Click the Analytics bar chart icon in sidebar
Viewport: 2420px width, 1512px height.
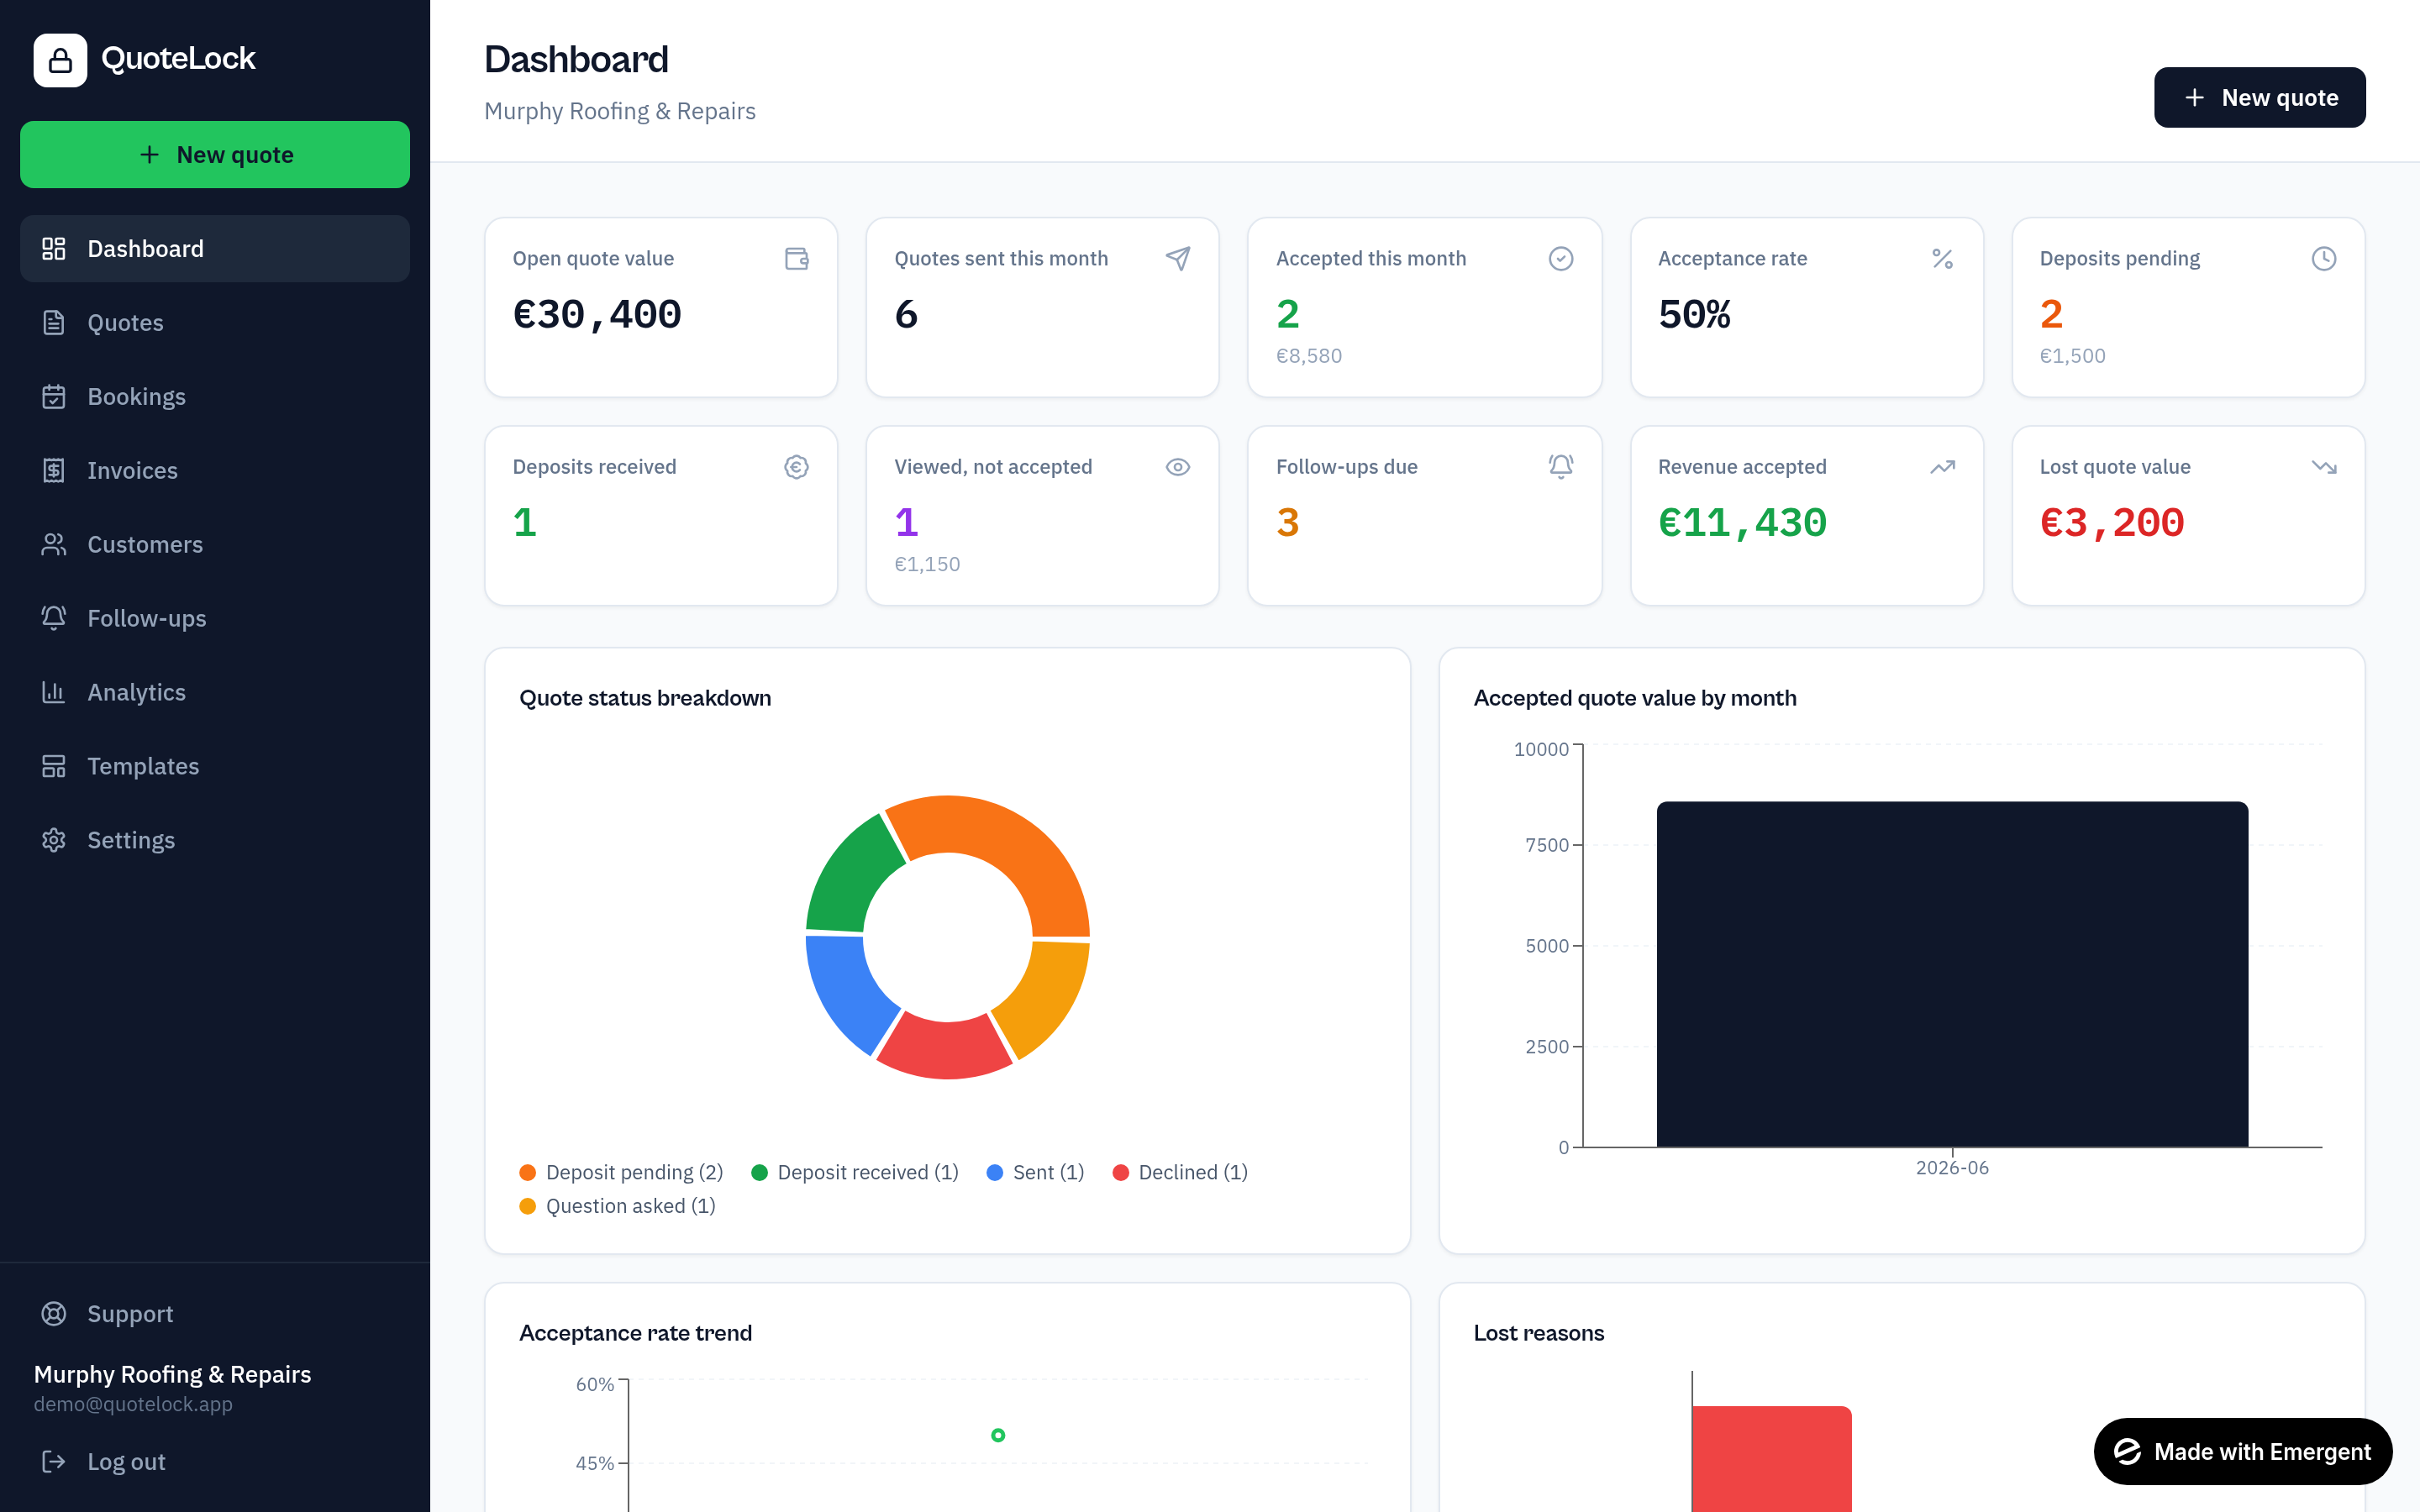(x=54, y=692)
